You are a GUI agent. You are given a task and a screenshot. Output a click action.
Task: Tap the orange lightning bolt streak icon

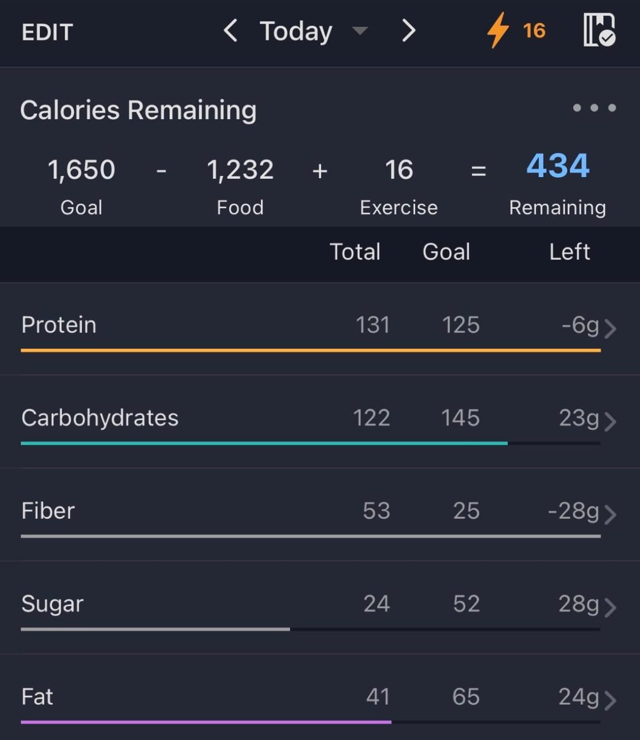coord(498,31)
